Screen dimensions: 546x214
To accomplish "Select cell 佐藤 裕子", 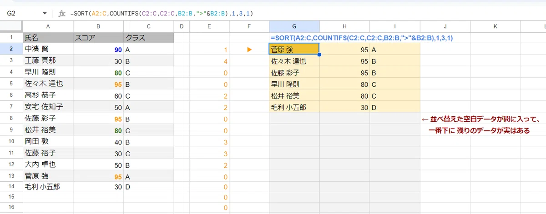I will click(x=48, y=154).
